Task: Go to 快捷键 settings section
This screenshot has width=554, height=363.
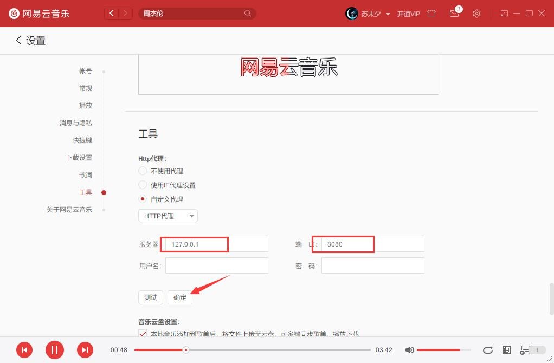Action: 82,140
